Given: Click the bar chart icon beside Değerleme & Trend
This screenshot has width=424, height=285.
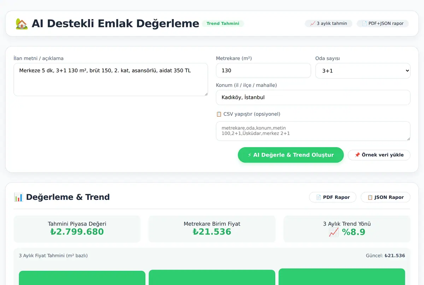Looking at the screenshot, I should coord(18,197).
